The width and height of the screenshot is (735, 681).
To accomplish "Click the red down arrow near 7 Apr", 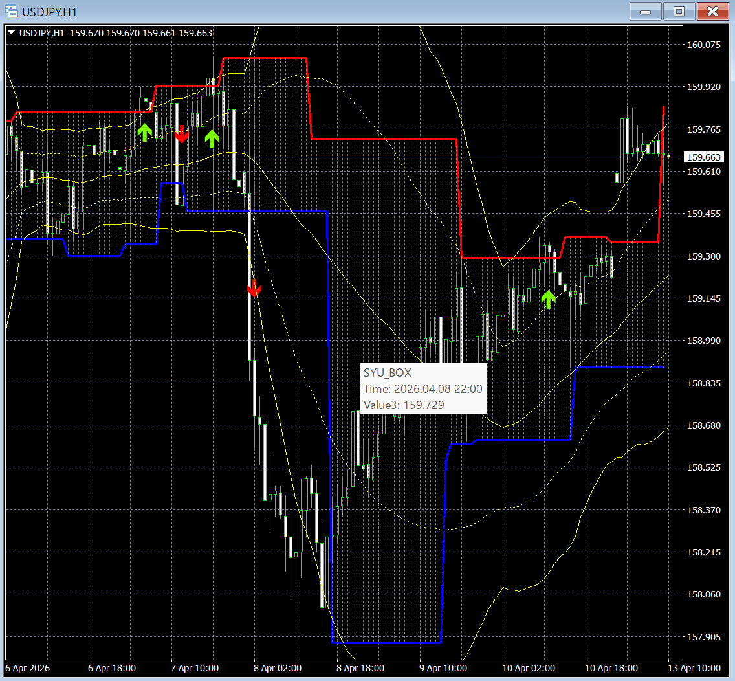I will pos(181,134).
